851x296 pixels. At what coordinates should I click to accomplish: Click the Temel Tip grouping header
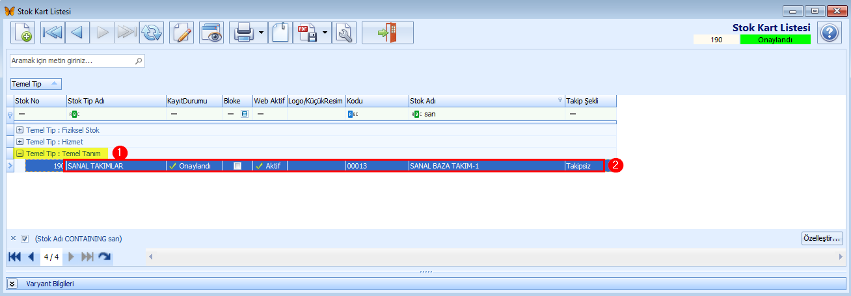click(36, 84)
